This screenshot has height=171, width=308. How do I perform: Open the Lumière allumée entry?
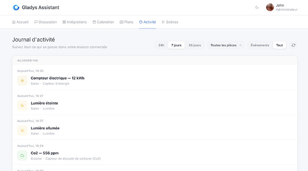click(x=155, y=127)
